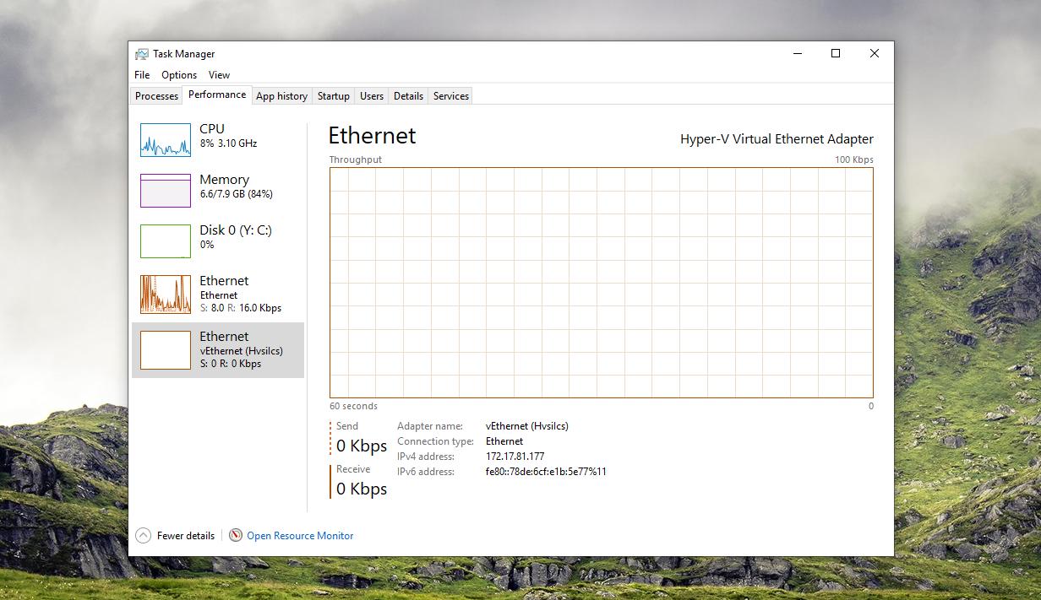Select the CPU usage graph thumbnail
1041x600 pixels.
tap(166, 140)
